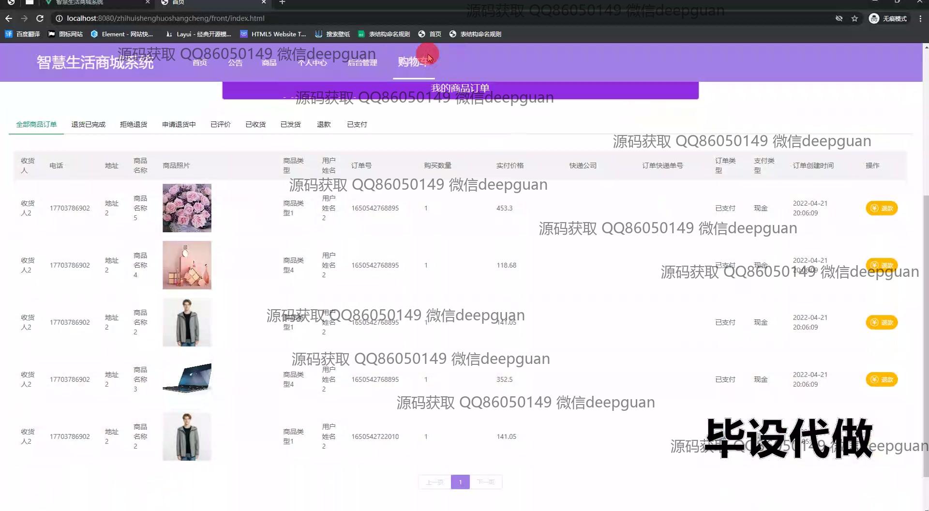Open the HTML5 Website T... bookmark
The width and height of the screenshot is (929, 511).
(273, 34)
